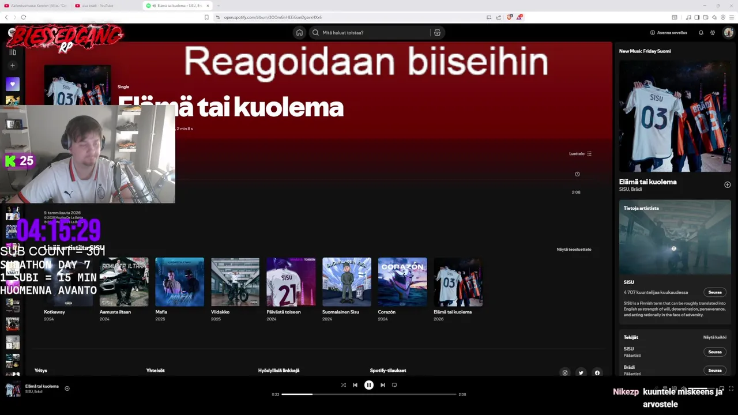738x415 pixels.
Task: Open Näytä teosluettelo link
Action: (x=574, y=250)
